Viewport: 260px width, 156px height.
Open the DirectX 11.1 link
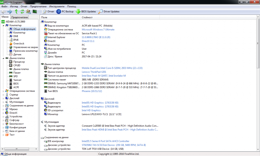click(x=88, y=41)
